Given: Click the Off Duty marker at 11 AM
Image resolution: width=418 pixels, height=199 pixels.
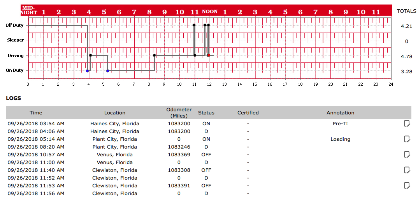Looking at the screenshot, I should tap(194, 25).
